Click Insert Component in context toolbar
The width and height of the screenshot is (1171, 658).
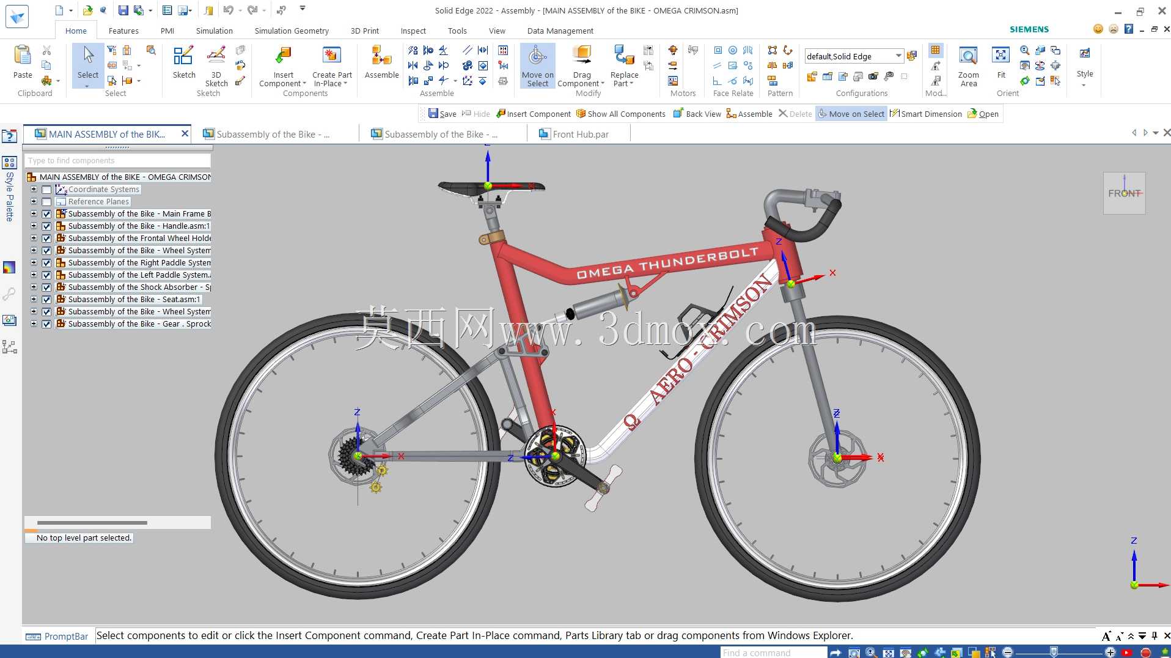[534, 114]
